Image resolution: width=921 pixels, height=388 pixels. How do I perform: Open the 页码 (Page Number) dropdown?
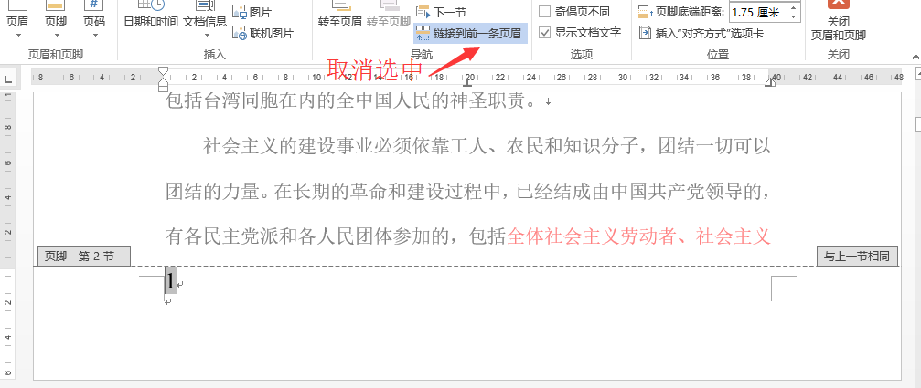[x=93, y=20]
